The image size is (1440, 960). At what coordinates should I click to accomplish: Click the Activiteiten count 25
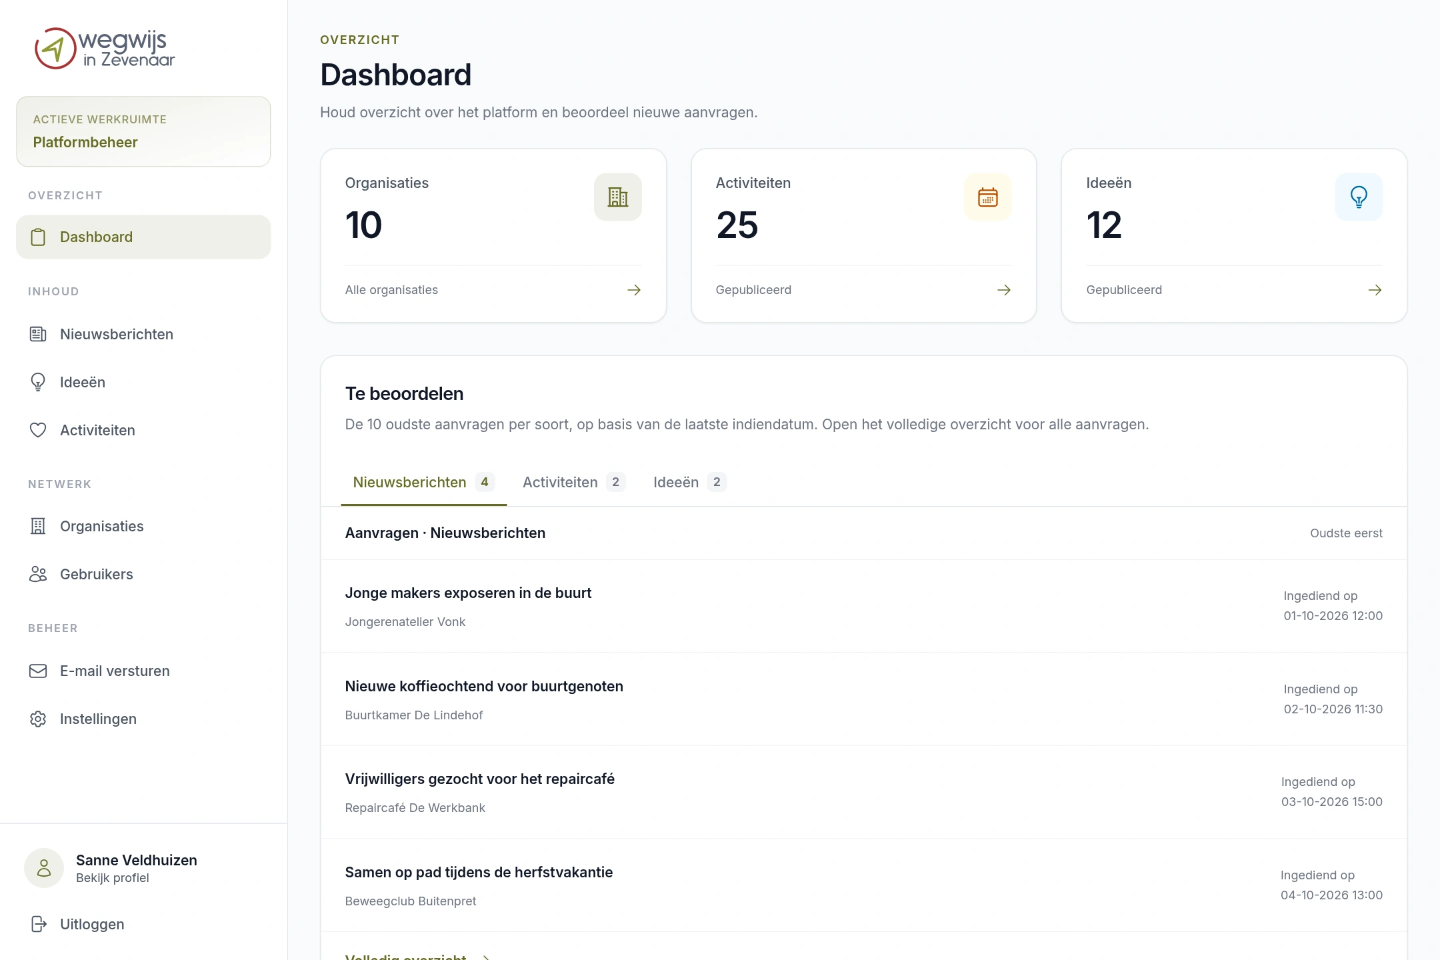point(737,225)
